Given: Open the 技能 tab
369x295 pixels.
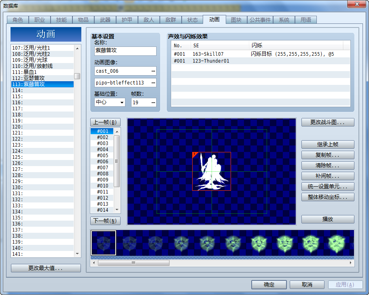Looking at the screenshot, I should 61,20.
